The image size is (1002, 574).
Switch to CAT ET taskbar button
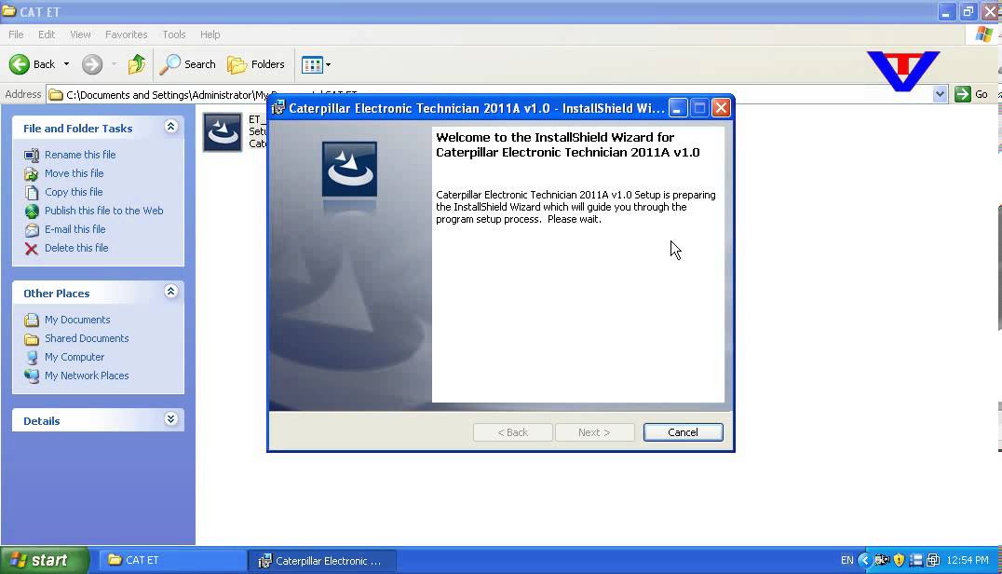pos(171,561)
